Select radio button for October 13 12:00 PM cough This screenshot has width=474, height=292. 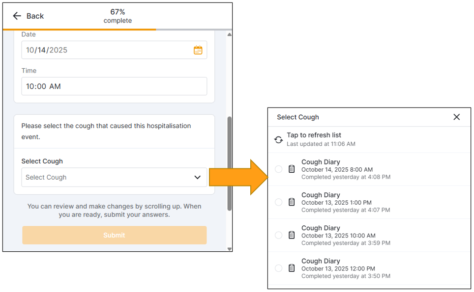[x=278, y=268]
